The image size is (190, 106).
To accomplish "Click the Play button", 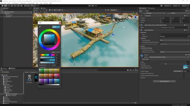I will click(x=90, y=6).
